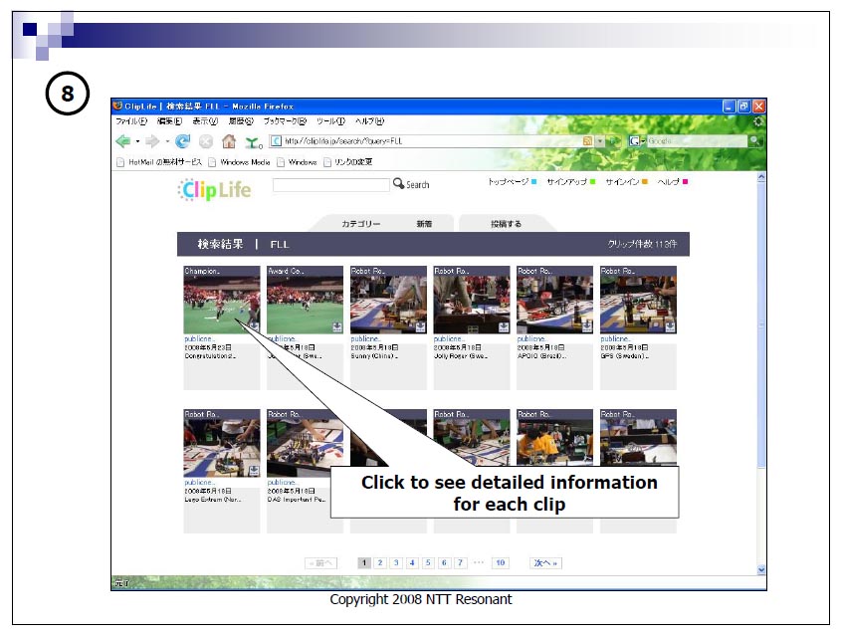Open the Windows Media bookmark
Viewport: 841px width, 636px height.
click(x=239, y=162)
